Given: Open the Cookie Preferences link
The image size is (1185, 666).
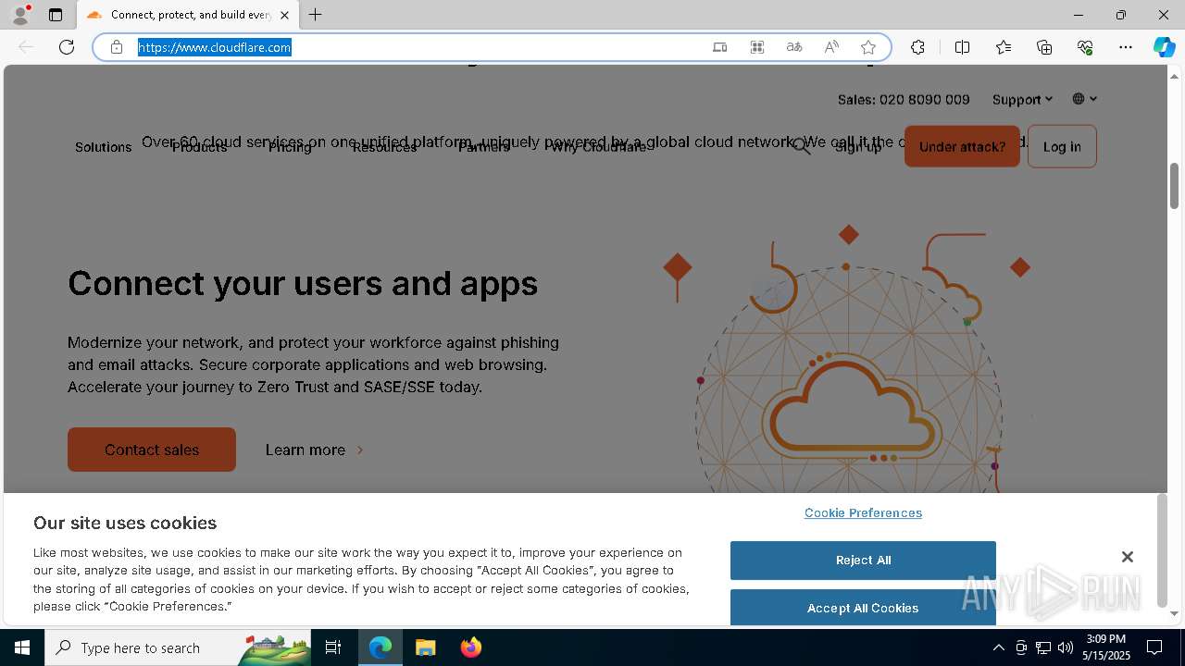Looking at the screenshot, I should (x=863, y=512).
